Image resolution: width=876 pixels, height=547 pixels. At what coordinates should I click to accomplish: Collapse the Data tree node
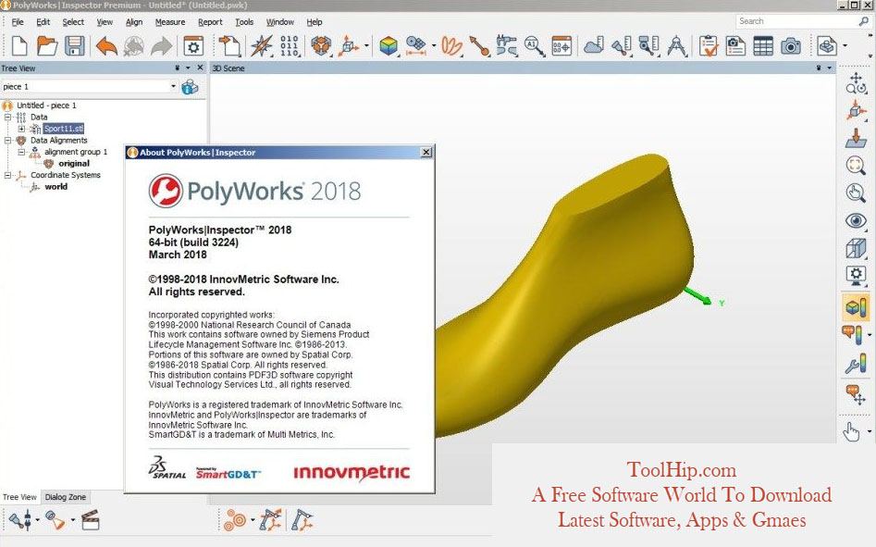(7, 117)
